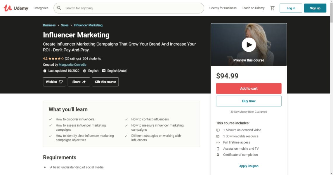The image size is (333, 175).
Task: Click the on-demand video icon
Action: point(218,130)
